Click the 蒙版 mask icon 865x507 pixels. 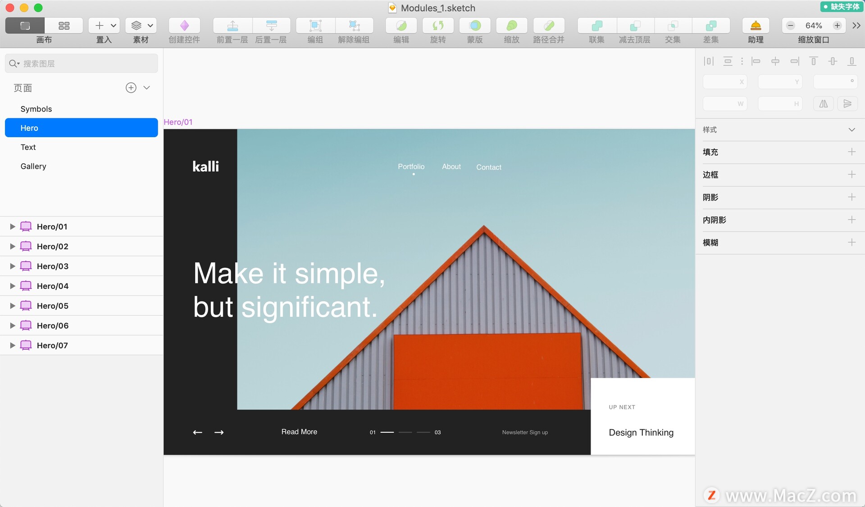[475, 26]
